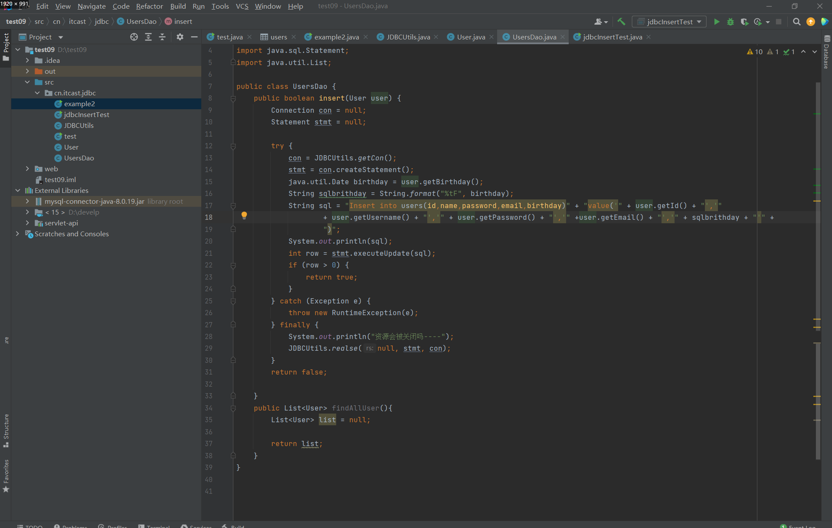The image size is (832, 528).
Task: Expand the .idea folder
Action: pos(27,60)
